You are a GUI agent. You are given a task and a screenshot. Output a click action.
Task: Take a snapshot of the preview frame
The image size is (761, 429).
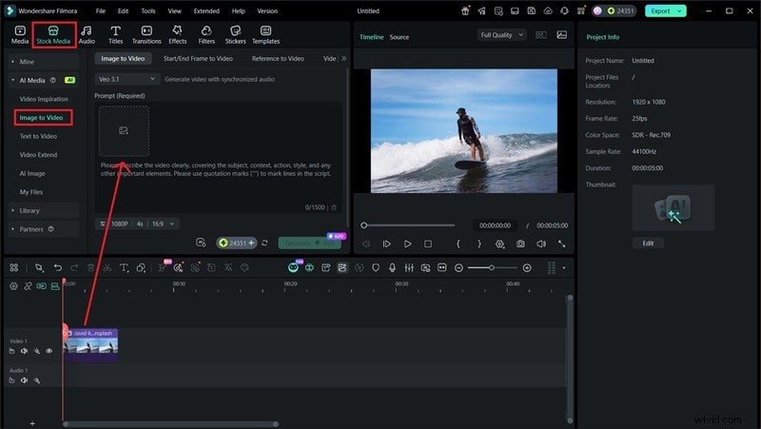coord(520,244)
